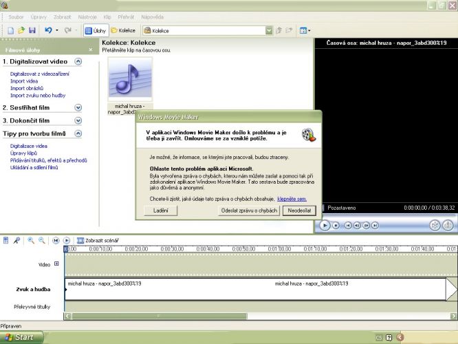The image size is (458, 344).
Task: Click the Previous Frame monitor button
Action: [357, 226]
